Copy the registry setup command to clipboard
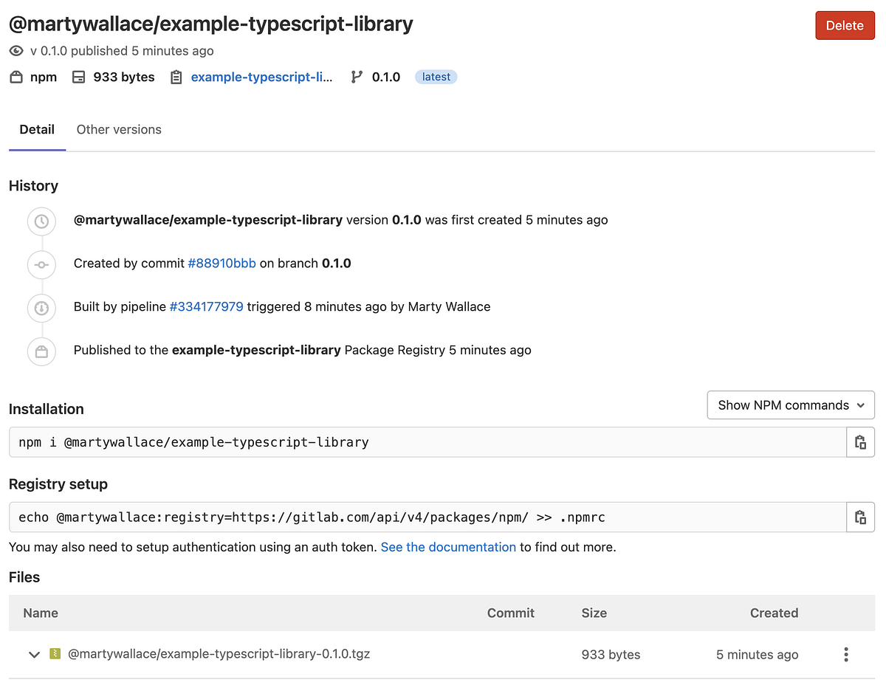The height and width of the screenshot is (688, 886). [860, 517]
